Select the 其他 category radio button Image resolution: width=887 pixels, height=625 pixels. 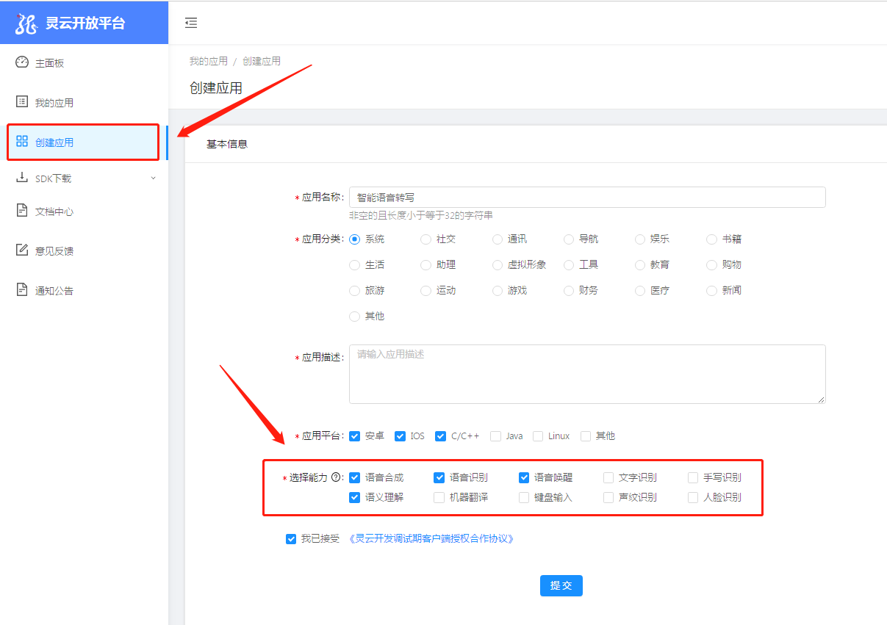coord(354,316)
